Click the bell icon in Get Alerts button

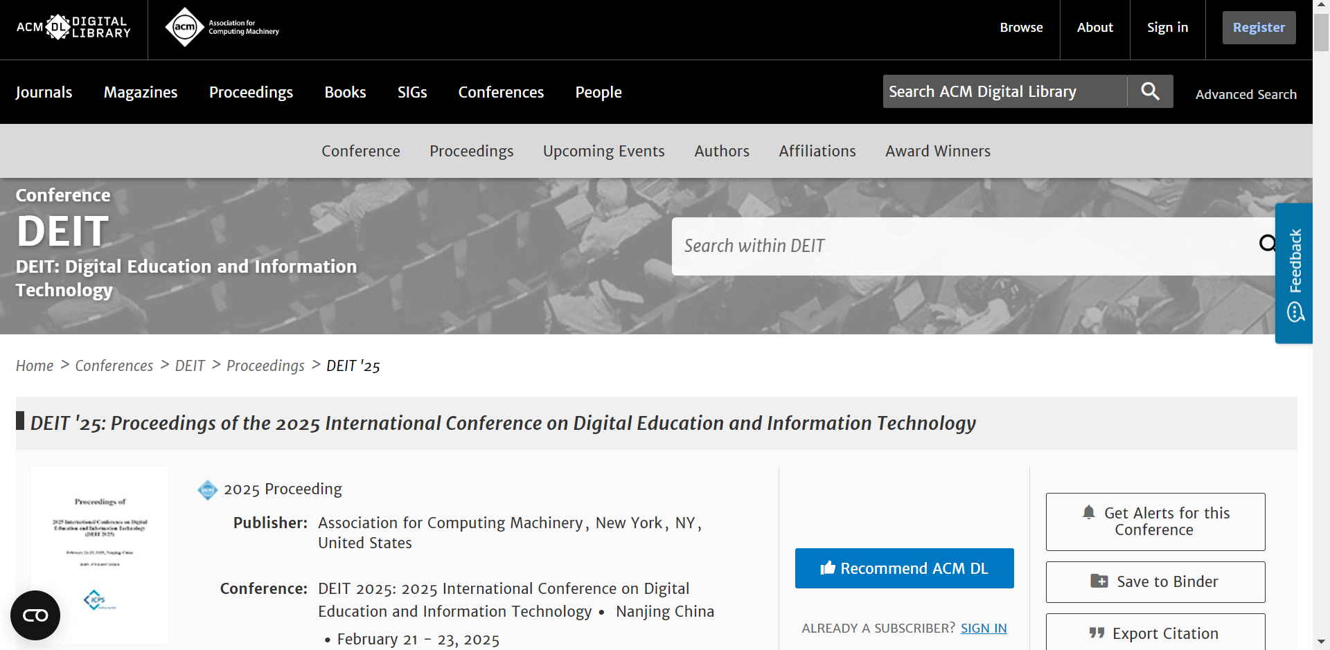(x=1089, y=512)
